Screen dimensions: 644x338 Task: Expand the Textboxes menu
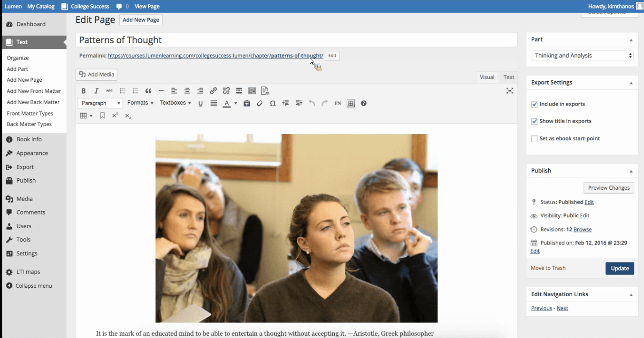175,103
